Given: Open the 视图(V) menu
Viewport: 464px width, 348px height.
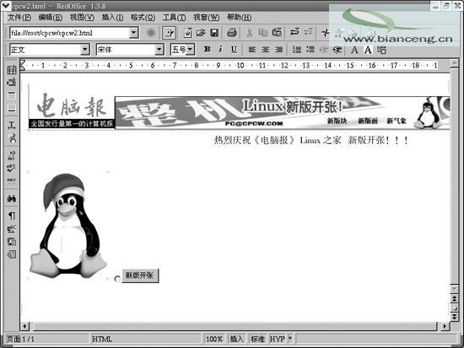Looking at the screenshot, I should [82, 18].
